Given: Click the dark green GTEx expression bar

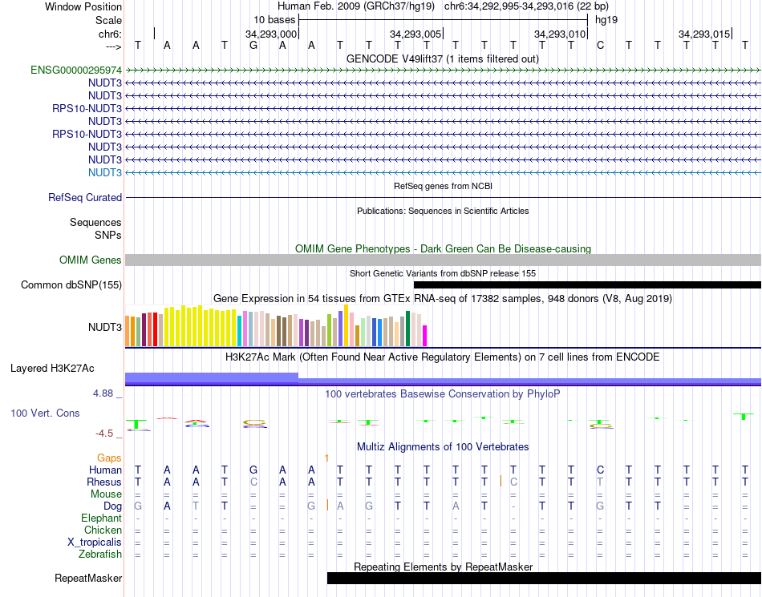Looking at the screenshot, I should 408,329.
